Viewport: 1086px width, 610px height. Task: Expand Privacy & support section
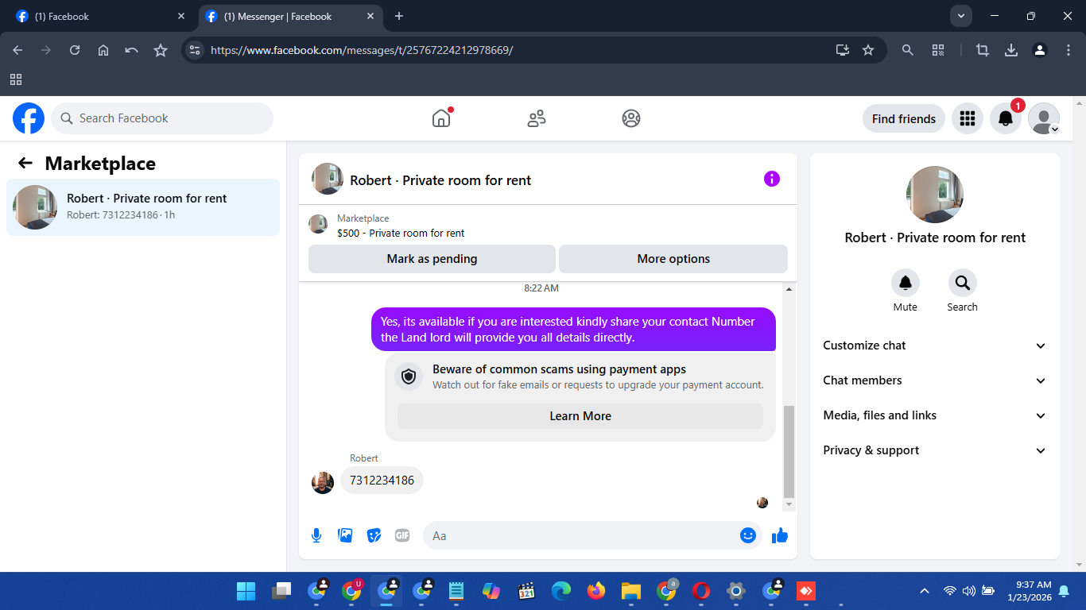[935, 450]
